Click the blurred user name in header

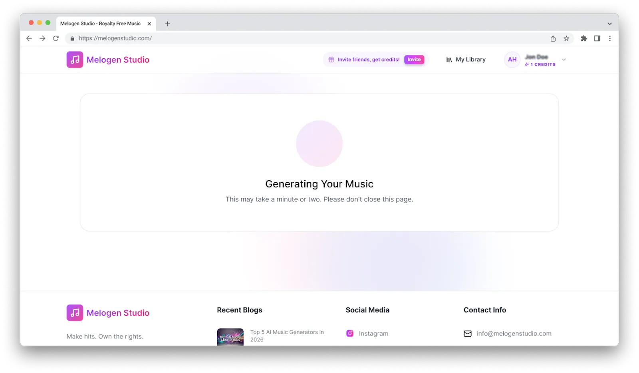[536, 57]
